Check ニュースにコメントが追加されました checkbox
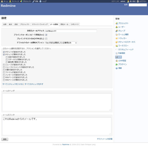Image resolution: width=148 pixels, height=149 pixels. (x=4, y=67)
